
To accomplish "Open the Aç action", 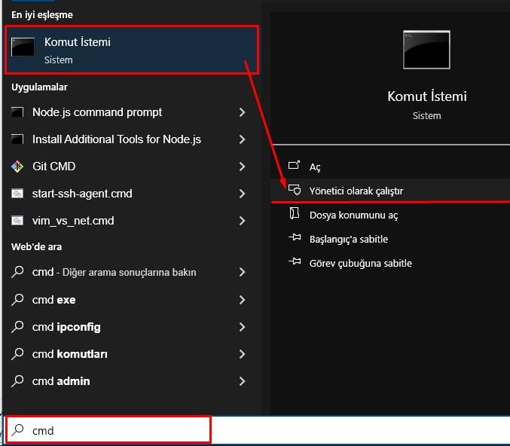I will click(x=315, y=166).
